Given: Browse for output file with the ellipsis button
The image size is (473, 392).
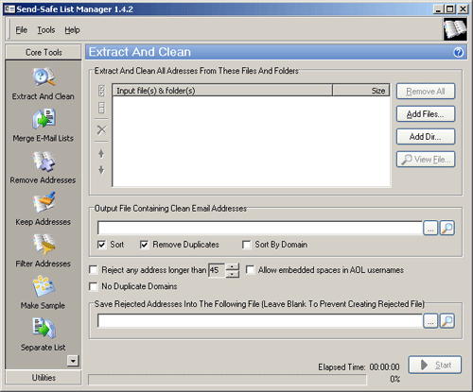Looking at the screenshot, I should click(430, 228).
